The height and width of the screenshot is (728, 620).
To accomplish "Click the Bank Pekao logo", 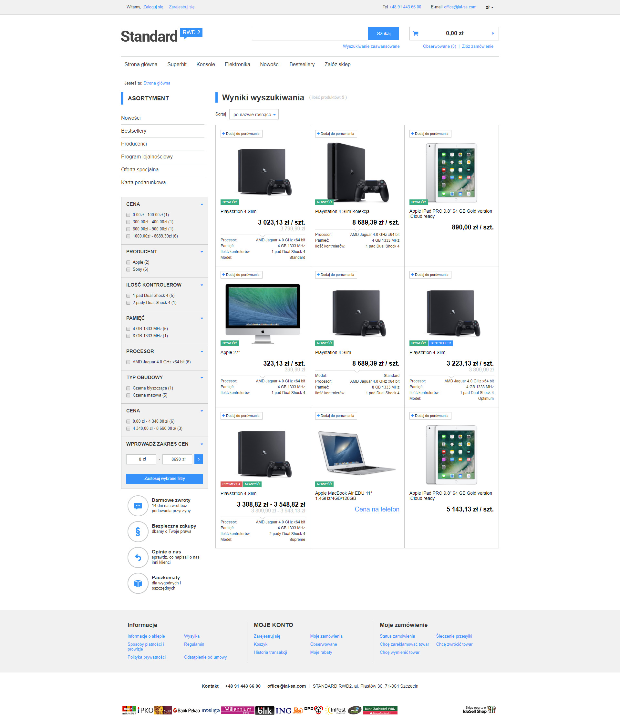I will pos(186,711).
